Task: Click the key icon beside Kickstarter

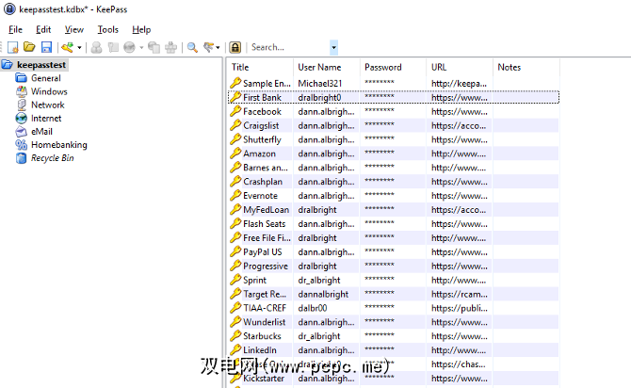Action: [235, 378]
